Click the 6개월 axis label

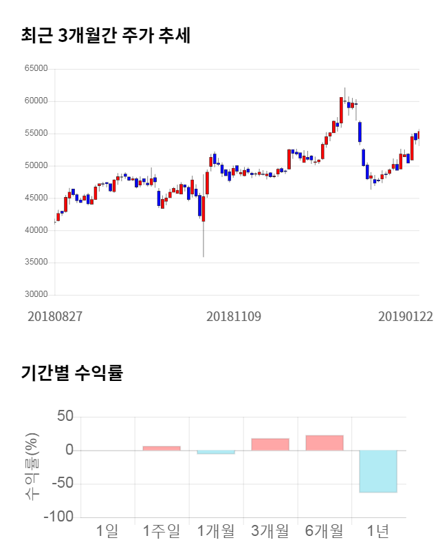pos(324,531)
